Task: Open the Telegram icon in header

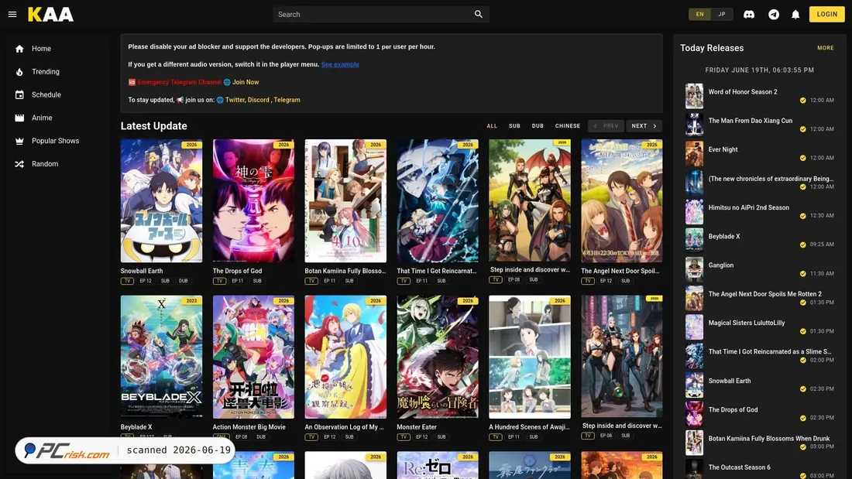Action: click(774, 15)
